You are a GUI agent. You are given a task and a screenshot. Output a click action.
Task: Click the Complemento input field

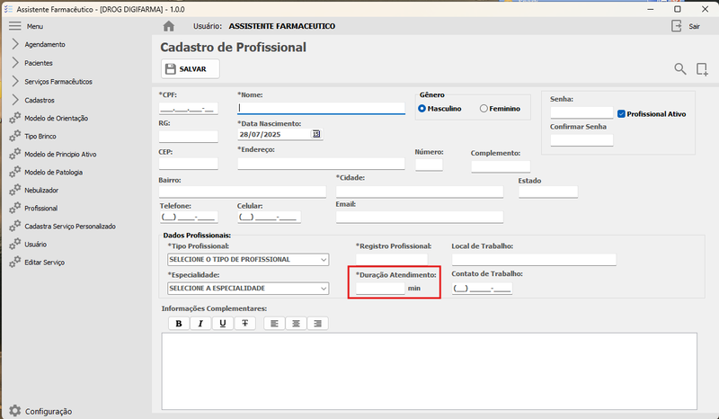tap(501, 166)
